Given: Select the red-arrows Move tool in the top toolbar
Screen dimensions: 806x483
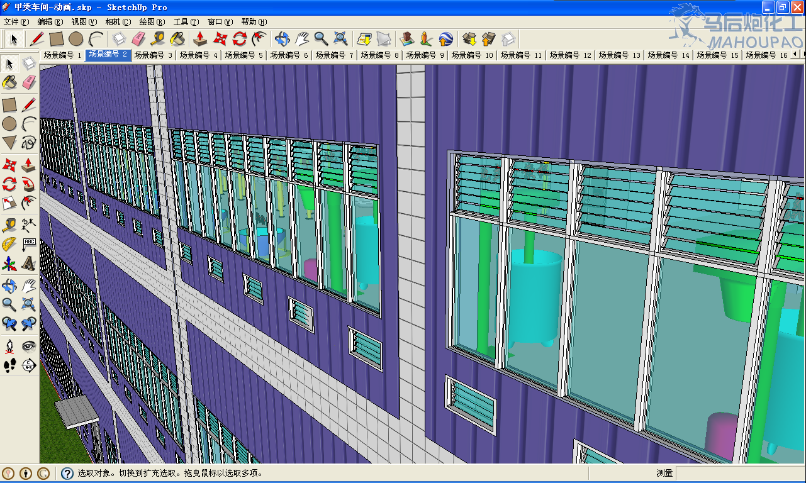Looking at the screenshot, I should click(220, 39).
